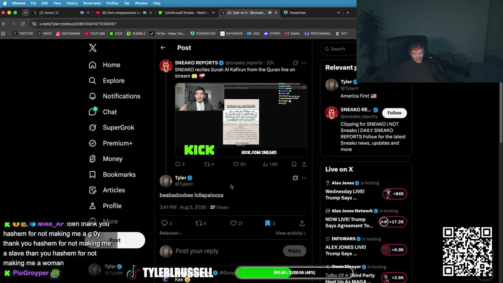Expand the Relevant replies sort dropdown
Image resolution: width=503 pixels, height=283 pixels.
171,233
